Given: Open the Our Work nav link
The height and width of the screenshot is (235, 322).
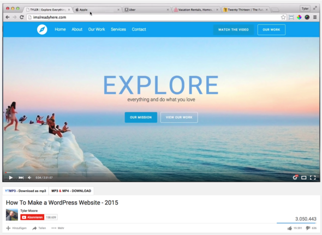Looking at the screenshot, I should pos(97,29).
